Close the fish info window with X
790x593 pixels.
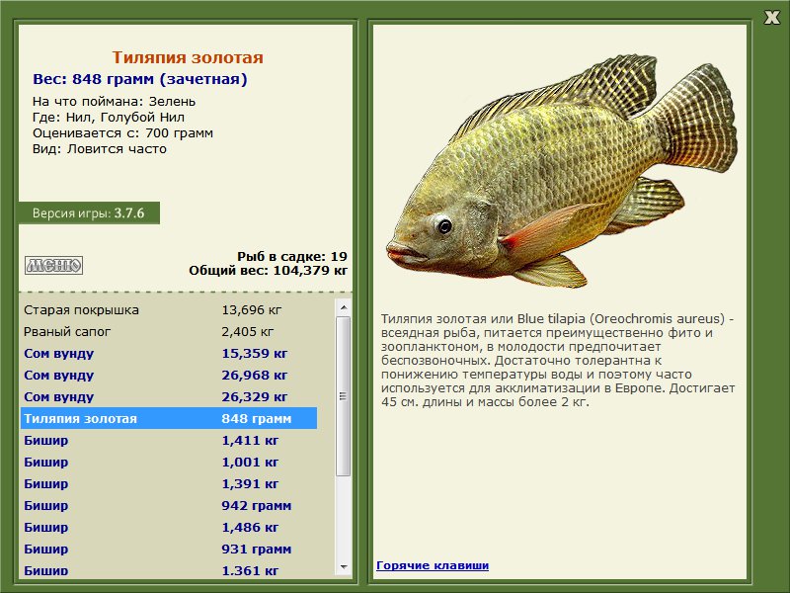771,18
